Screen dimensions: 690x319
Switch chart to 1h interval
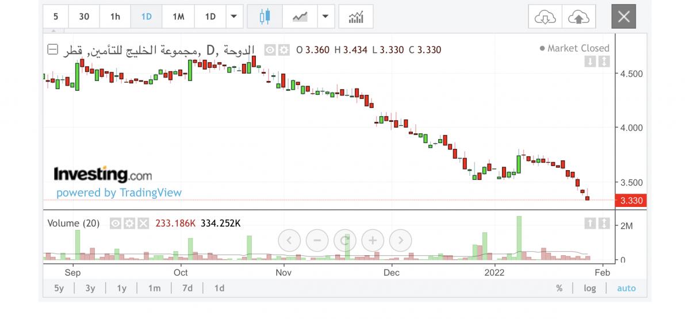(x=115, y=17)
